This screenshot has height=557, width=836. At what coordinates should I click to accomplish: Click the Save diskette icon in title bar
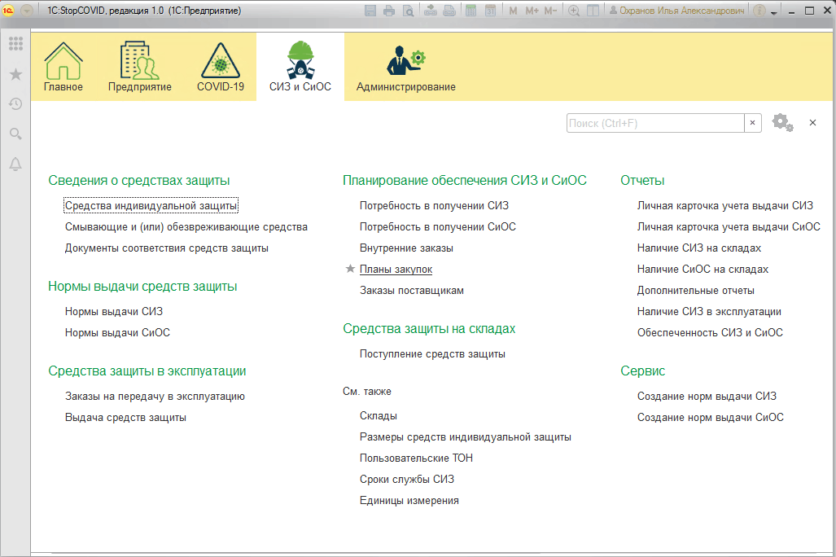(370, 11)
